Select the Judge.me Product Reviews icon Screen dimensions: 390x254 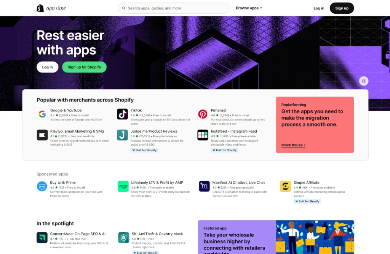[x=122, y=135]
